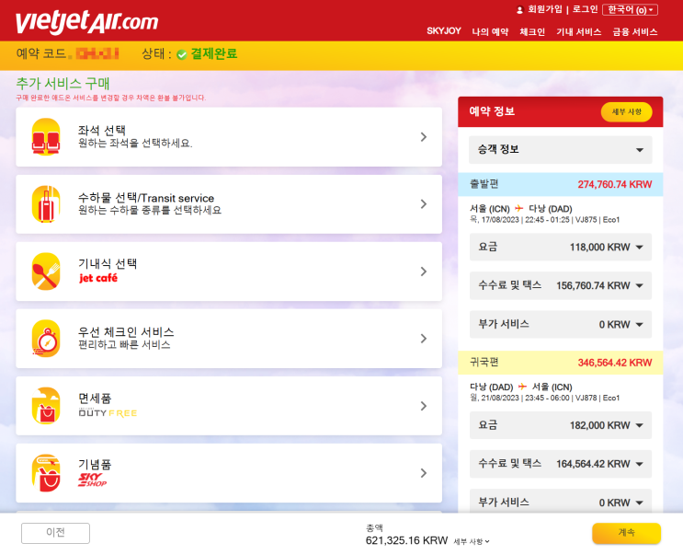Open the 한국어 language selector

pos(630,9)
